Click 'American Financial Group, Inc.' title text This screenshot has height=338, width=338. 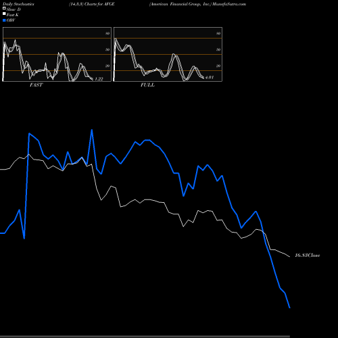(180, 4)
